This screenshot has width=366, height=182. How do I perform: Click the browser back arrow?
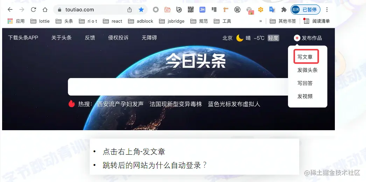10,9
